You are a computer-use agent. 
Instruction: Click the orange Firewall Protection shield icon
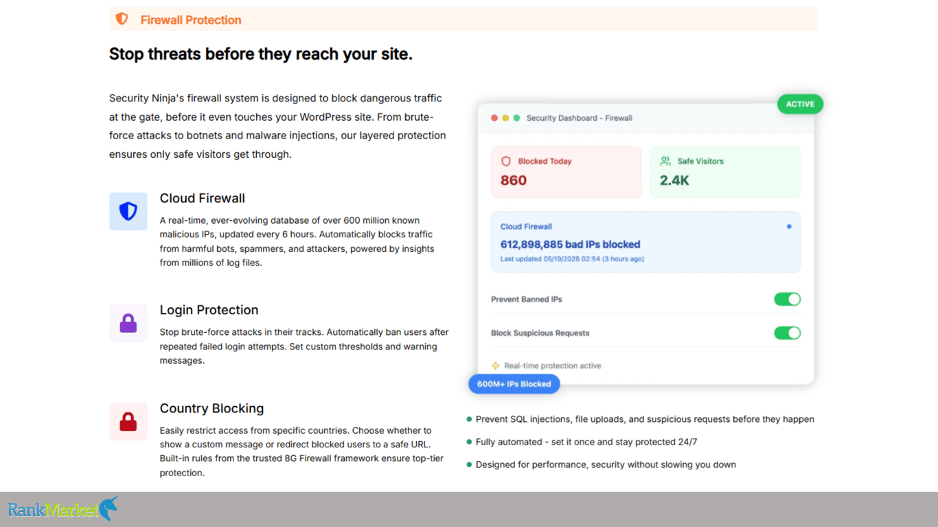pyautogui.click(x=122, y=19)
